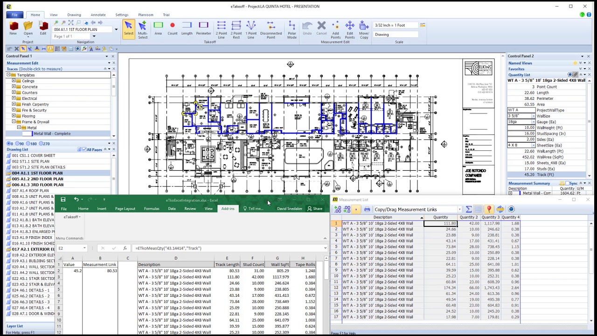This screenshot has height=336, width=597.
Task: Choose the Length takeoff tool
Action: pyautogui.click(x=187, y=28)
